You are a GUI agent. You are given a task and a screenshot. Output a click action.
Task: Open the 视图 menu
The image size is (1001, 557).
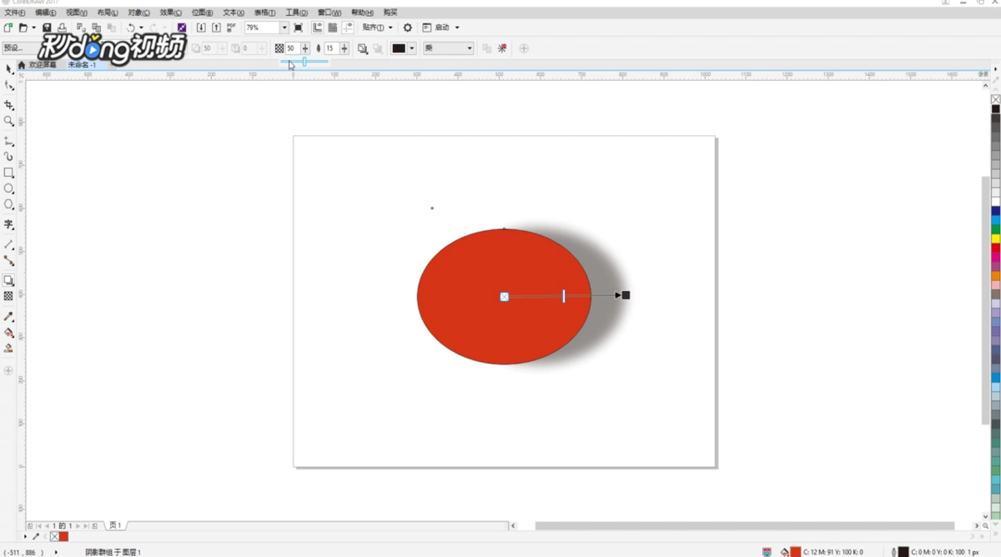click(77, 13)
